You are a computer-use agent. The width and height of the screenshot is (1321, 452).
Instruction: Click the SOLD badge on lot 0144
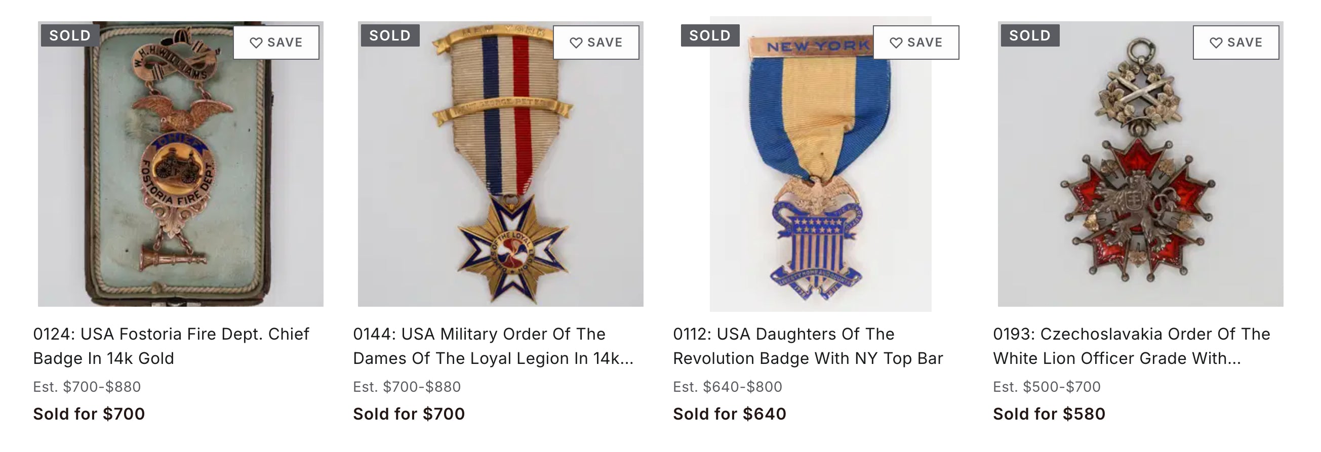(x=390, y=35)
